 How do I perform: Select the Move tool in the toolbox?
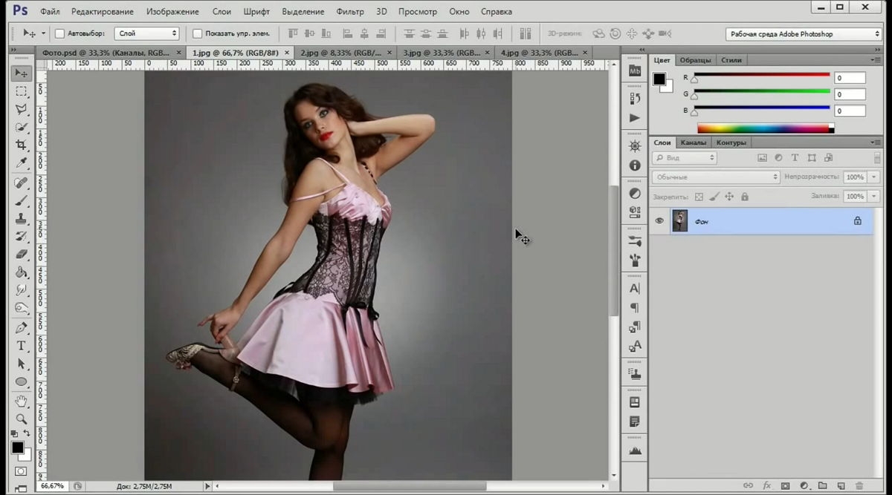coord(21,73)
